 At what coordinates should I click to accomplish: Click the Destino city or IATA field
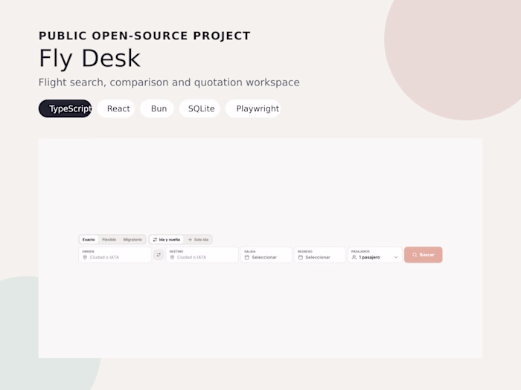[x=202, y=255]
